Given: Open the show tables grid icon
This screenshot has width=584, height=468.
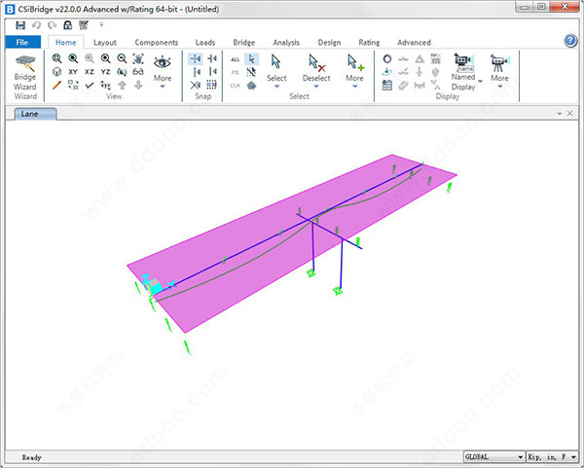Looking at the screenshot, I should (387, 86).
